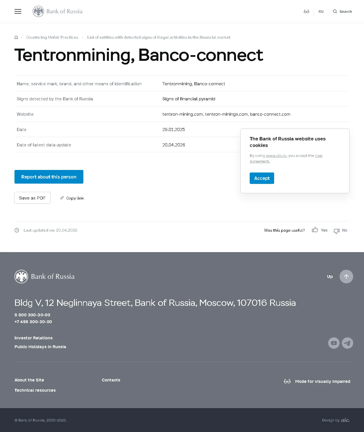Open List of entities breadcrumb link

pyautogui.click(x=159, y=37)
